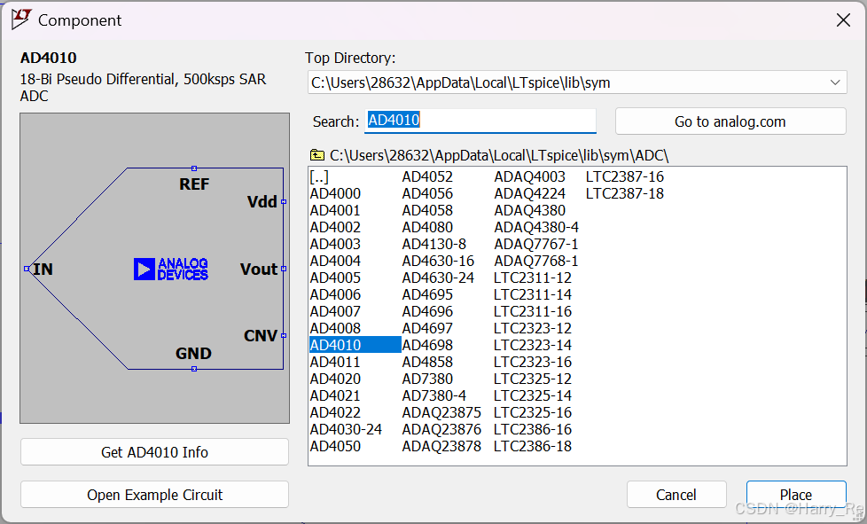Image resolution: width=867 pixels, height=524 pixels.
Task: Click the Cancel button
Action: point(676,495)
